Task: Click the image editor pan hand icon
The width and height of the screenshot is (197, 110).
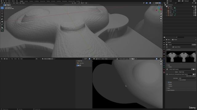Action: click(161, 64)
